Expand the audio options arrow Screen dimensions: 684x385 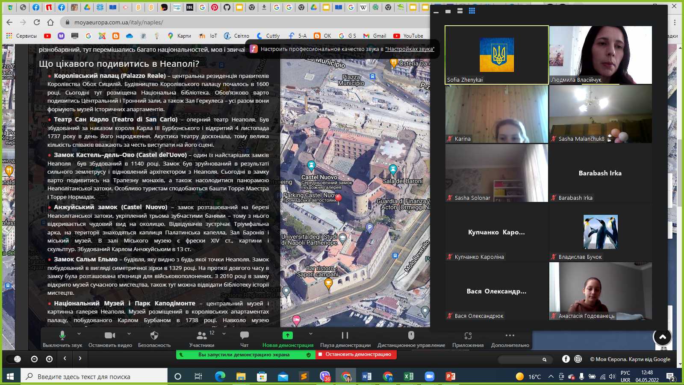point(79,334)
